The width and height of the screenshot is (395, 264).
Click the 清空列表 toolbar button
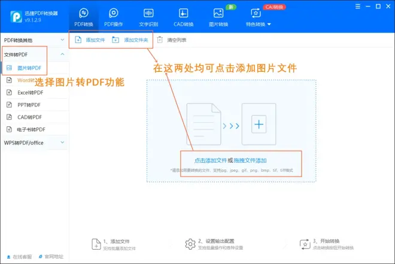[172, 40]
